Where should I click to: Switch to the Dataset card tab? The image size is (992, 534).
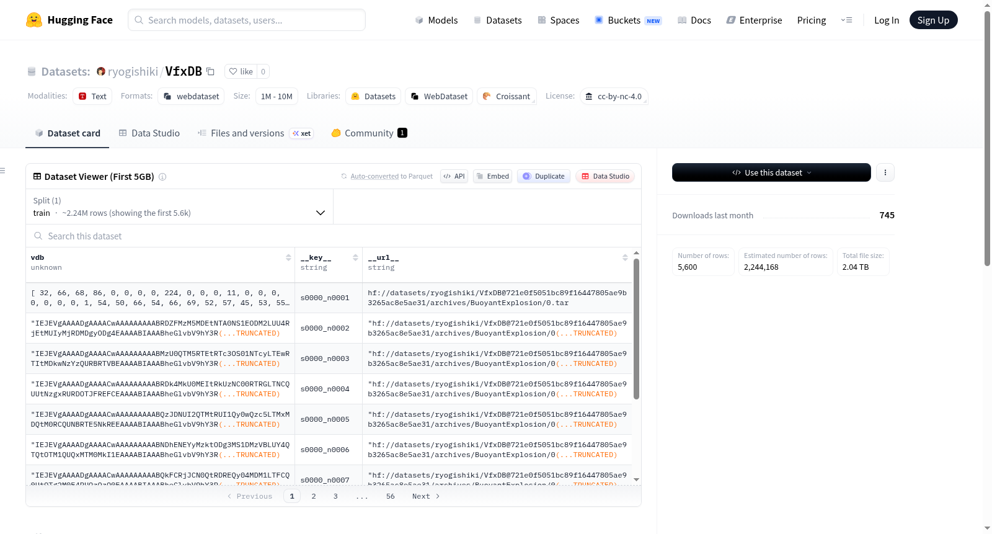[x=68, y=133]
